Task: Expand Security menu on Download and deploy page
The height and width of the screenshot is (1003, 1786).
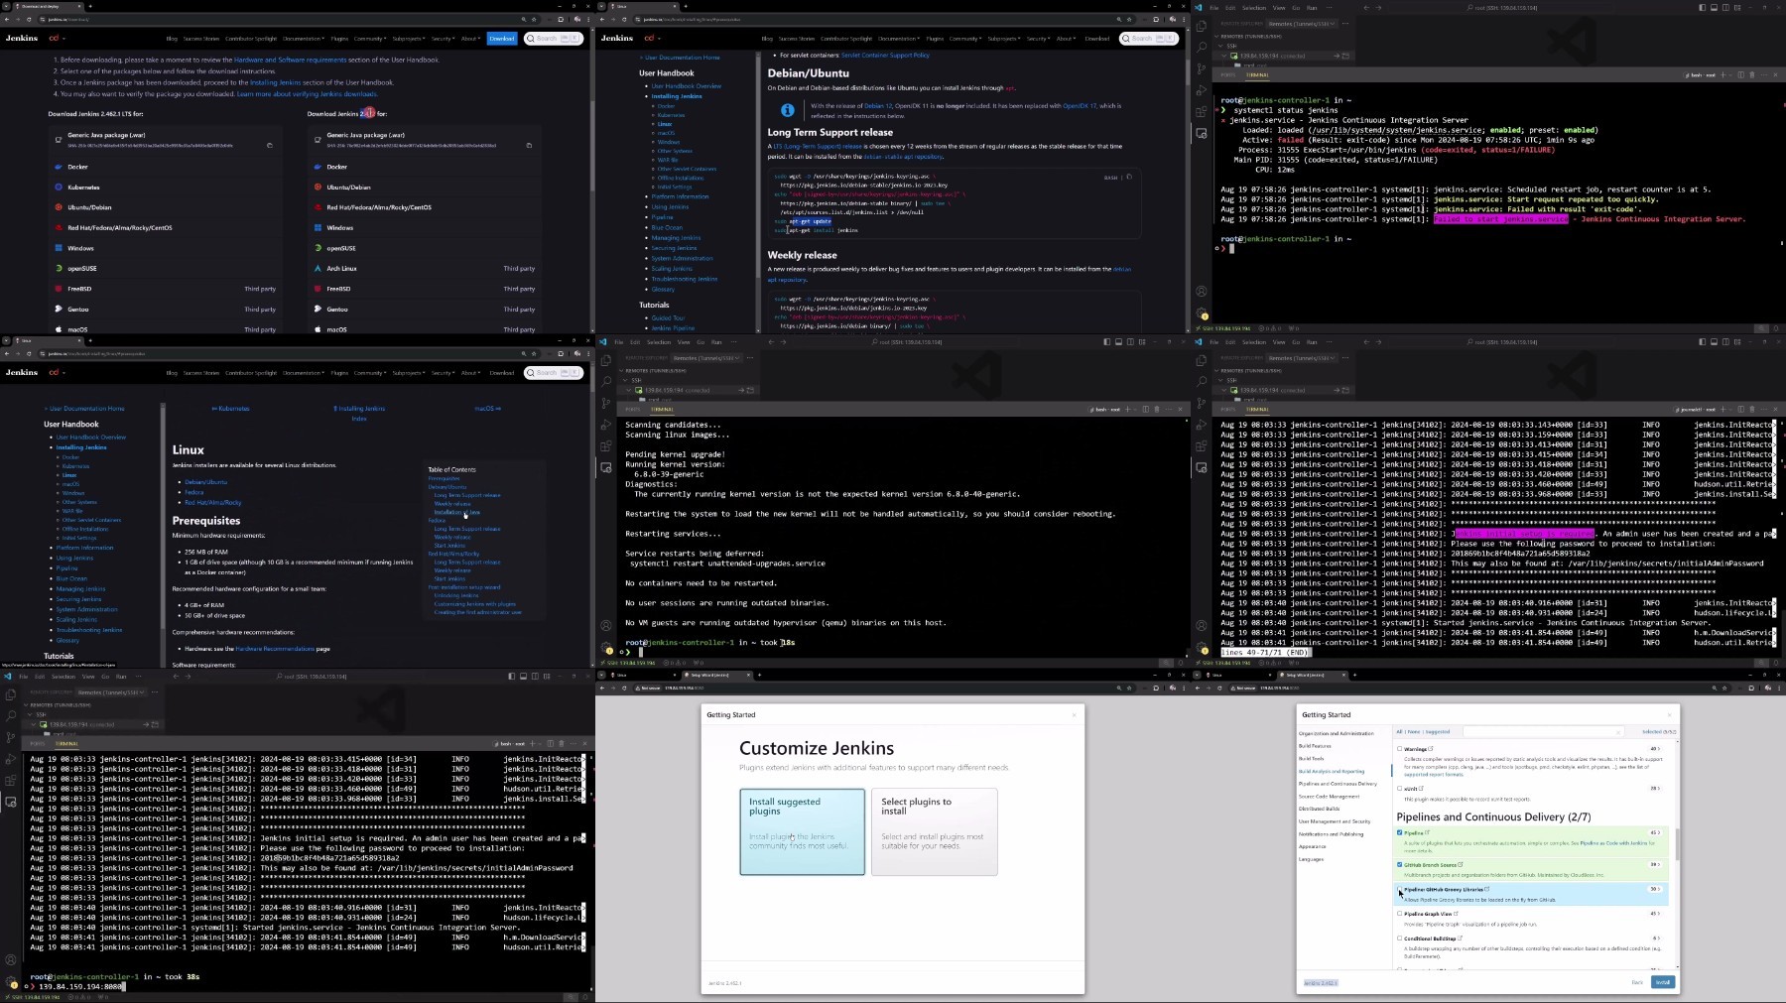Action: point(444,39)
